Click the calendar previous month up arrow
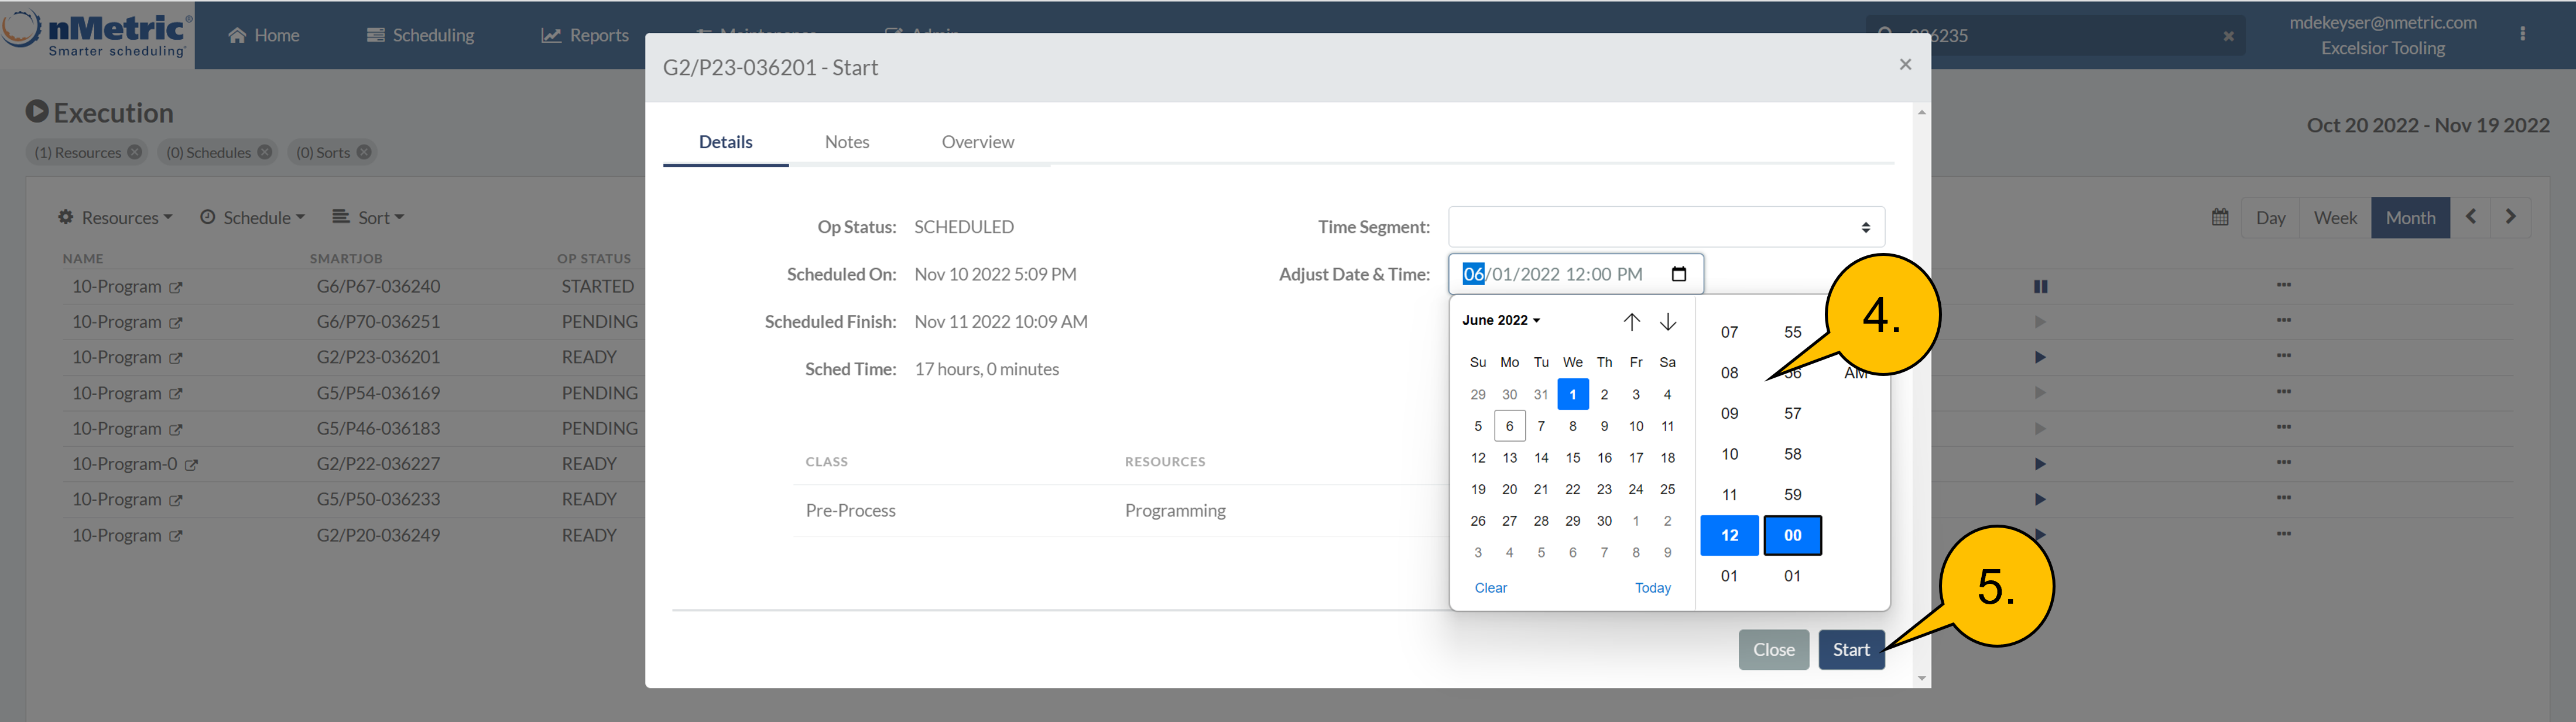 point(1631,321)
